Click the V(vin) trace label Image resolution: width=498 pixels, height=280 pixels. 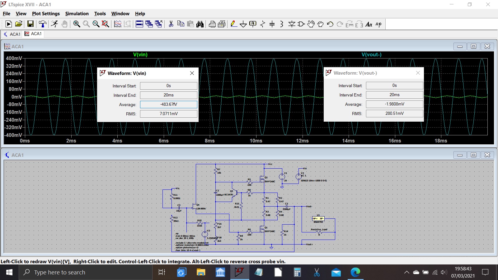140,54
